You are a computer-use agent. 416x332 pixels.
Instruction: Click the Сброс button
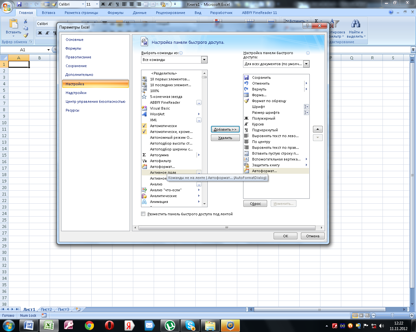coord(255,204)
